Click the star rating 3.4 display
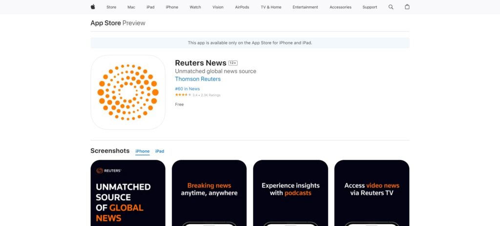500x226 pixels. (x=197, y=95)
